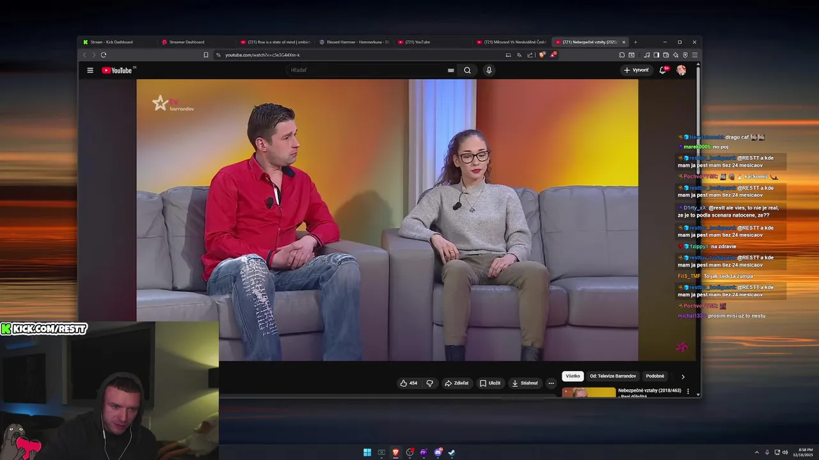
Task: Close the Nebezpečné vztahy browser tab
Action: point(624,42)
